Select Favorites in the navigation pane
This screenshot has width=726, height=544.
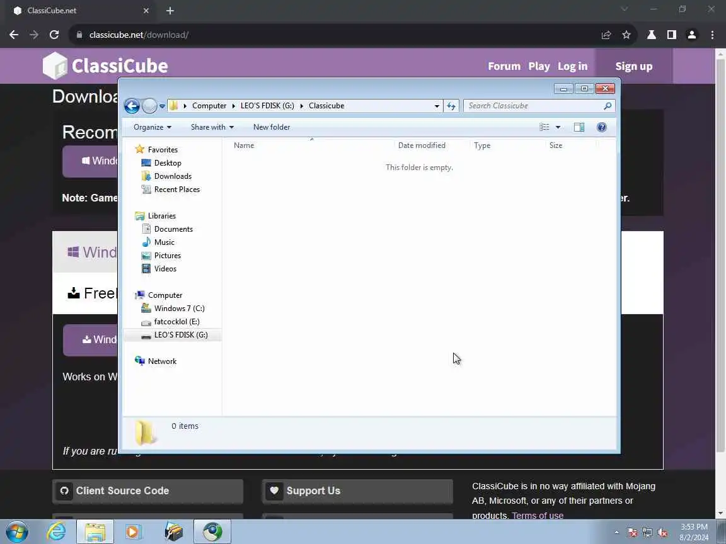tap(163, 150)
